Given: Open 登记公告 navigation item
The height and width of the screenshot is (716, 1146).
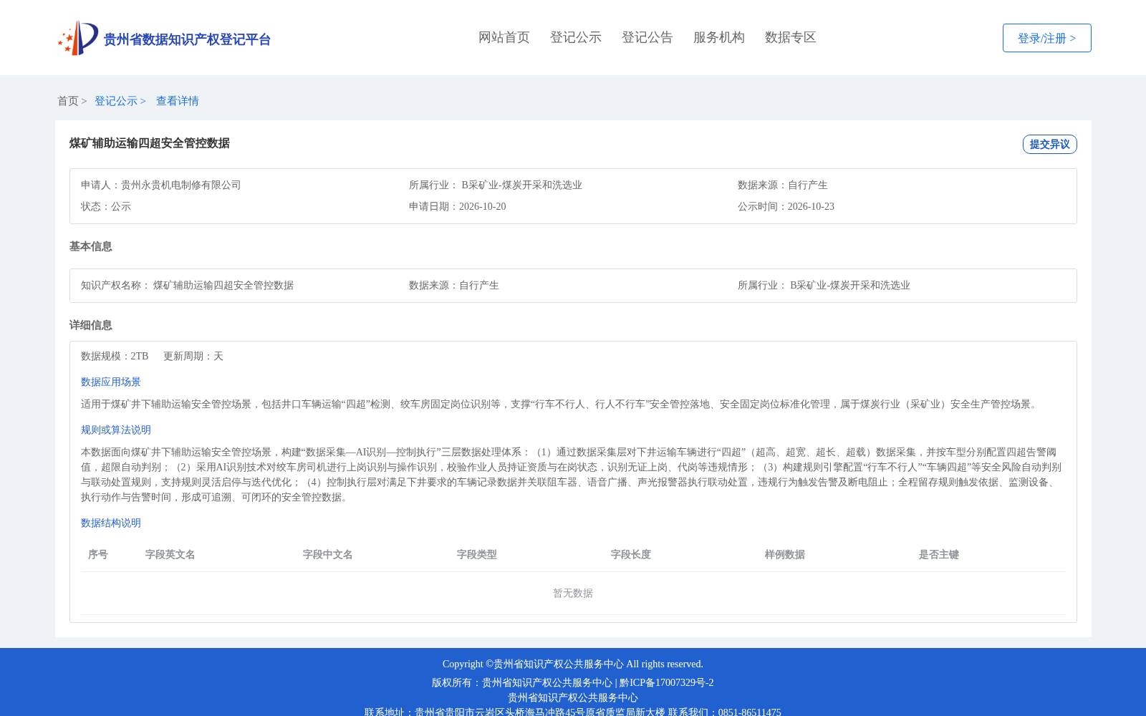Looking at the screenshot, I should (647, 37).
